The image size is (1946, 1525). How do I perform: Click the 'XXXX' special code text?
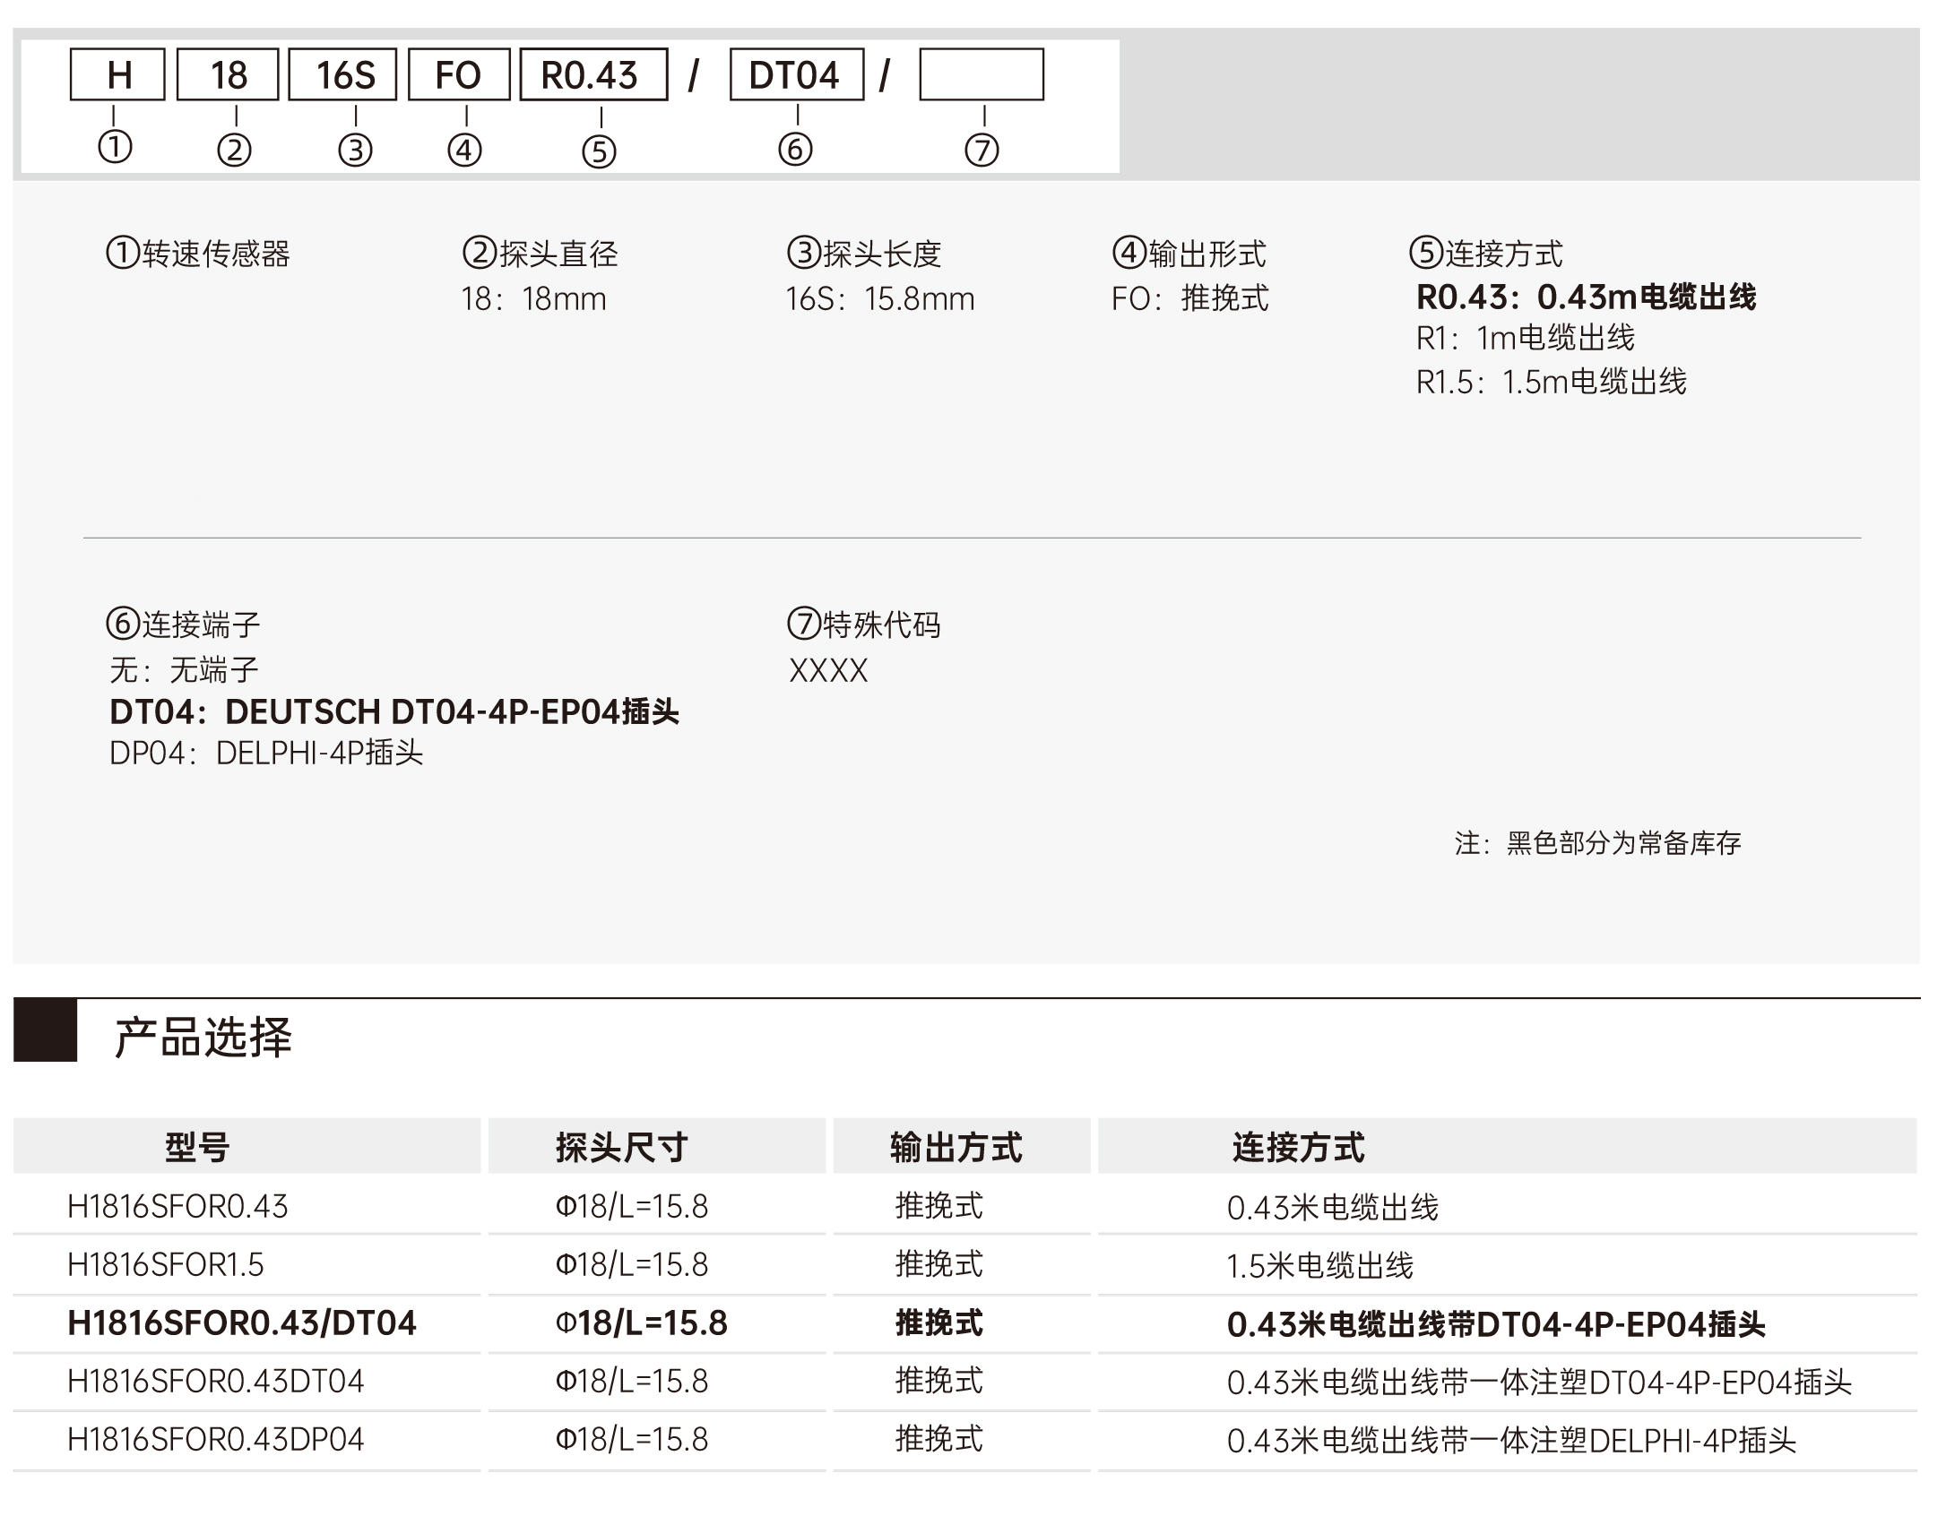(828, 671)
